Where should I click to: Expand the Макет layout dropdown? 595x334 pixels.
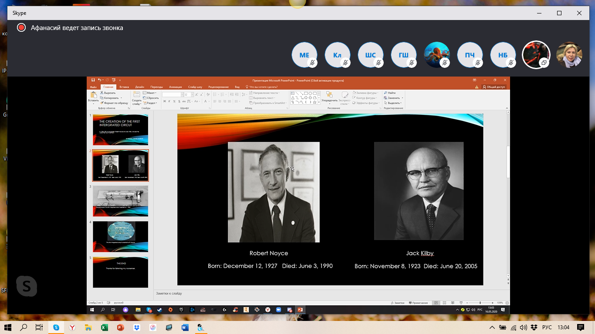click(x=151, y=93)
